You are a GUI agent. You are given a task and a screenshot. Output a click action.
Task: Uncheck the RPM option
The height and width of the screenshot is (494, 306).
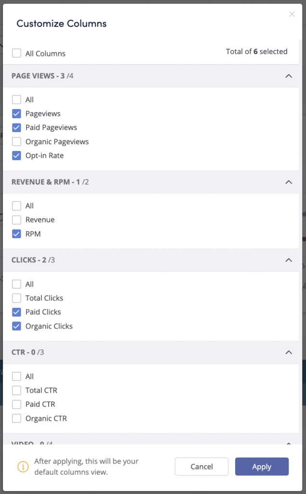pyautogui.click(x=17, y=233)
